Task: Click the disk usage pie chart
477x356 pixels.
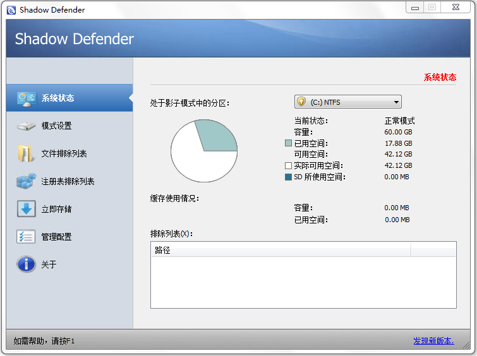Action: [x=204, y=151]
